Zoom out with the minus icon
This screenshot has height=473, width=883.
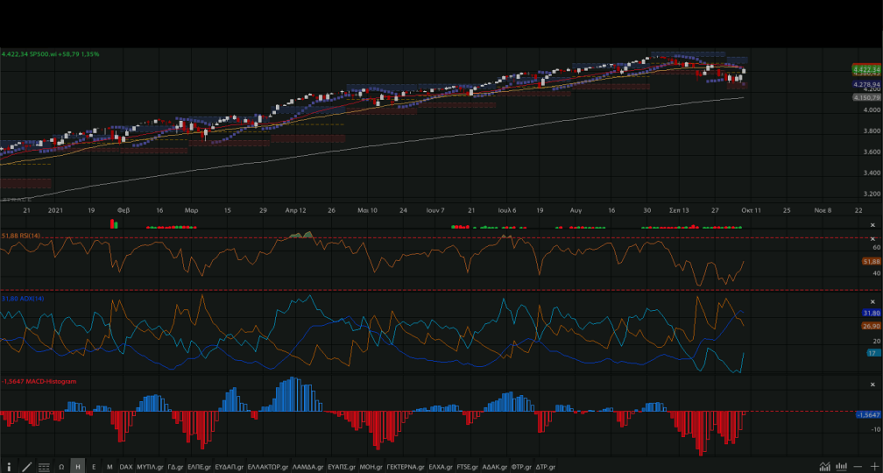858,466
